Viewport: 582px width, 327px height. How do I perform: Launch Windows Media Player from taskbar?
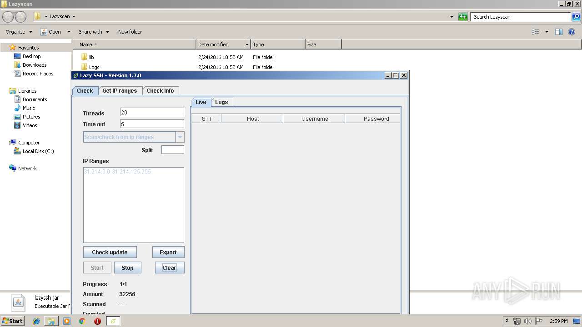click(x=67, y=321)
